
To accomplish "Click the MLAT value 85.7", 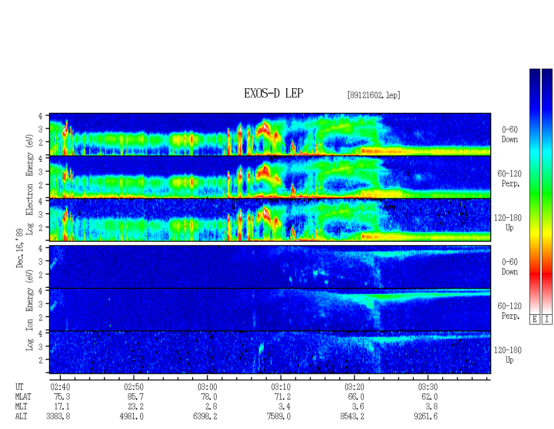I will (135, 397).
